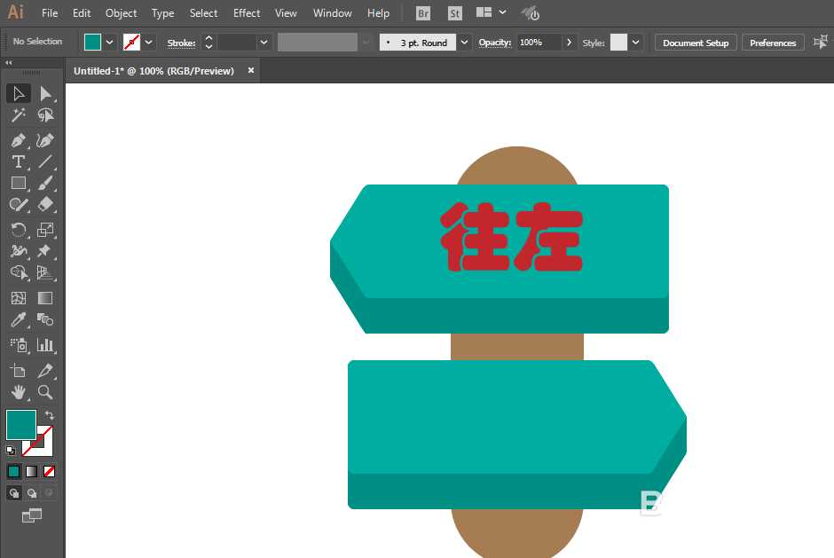Open the Window menu
Screen dimensions: 834x558
click(x=333, y=12)
